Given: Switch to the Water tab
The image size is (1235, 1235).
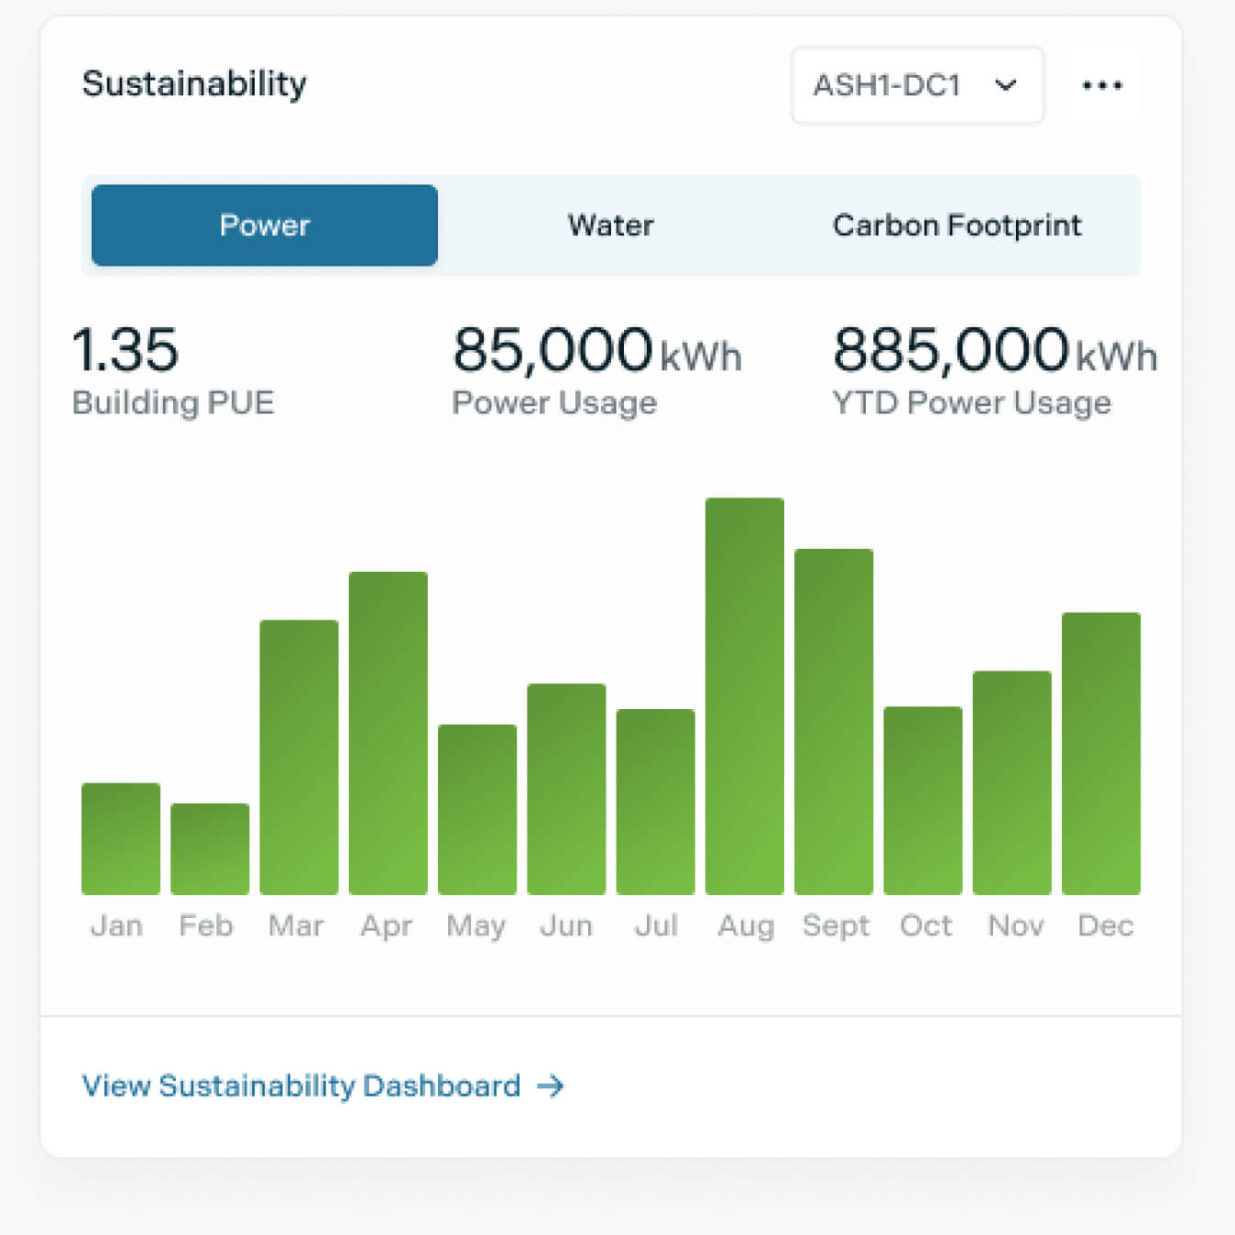Looking at the screenshot, I should [610, 225].
